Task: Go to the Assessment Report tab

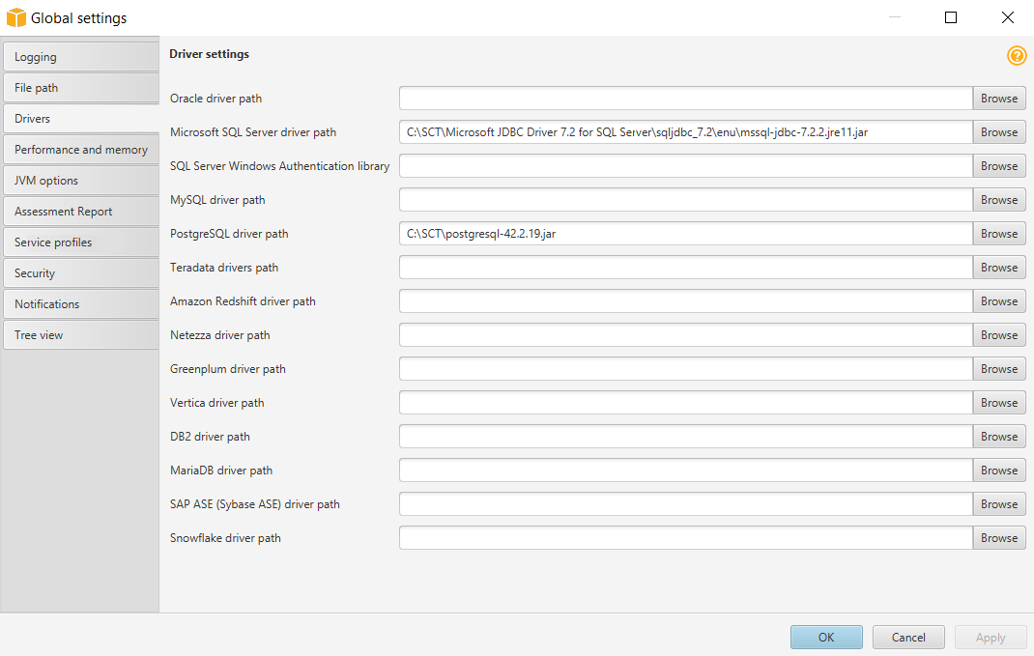Action: click(79, 212)
